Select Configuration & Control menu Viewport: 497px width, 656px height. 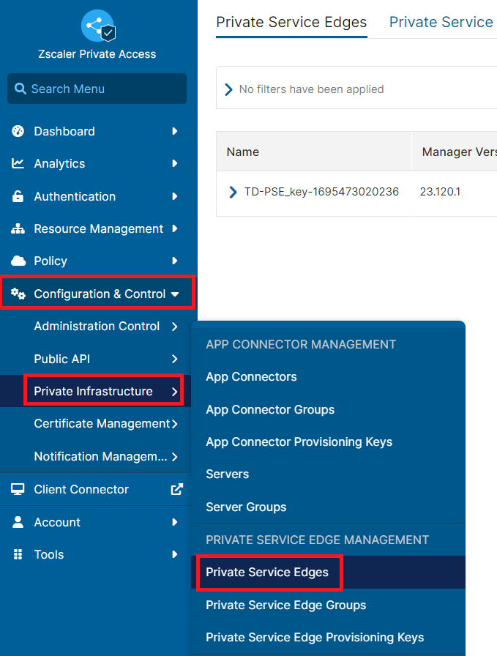coord(97,292)
